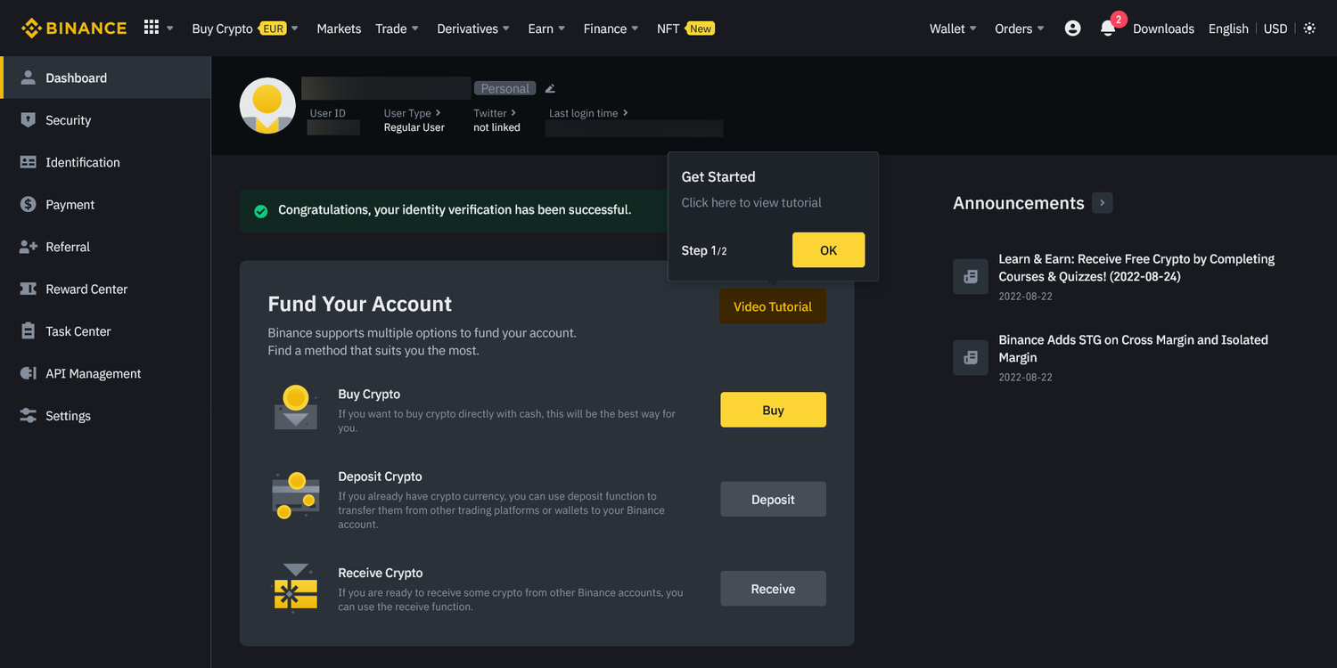
Task: Click the Task Center clipboard icon
Action: 29,330
